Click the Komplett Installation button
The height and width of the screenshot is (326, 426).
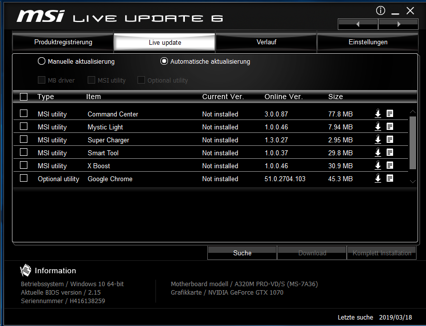pos(382,253)
